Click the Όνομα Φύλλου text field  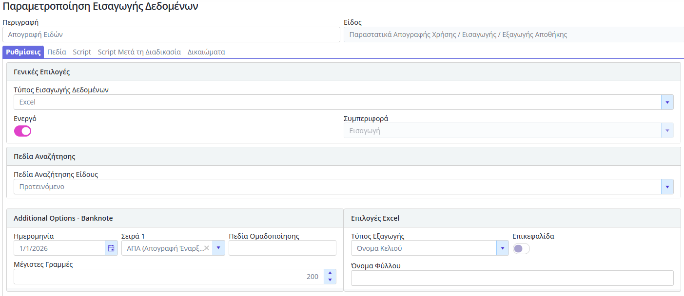(512, 278)
